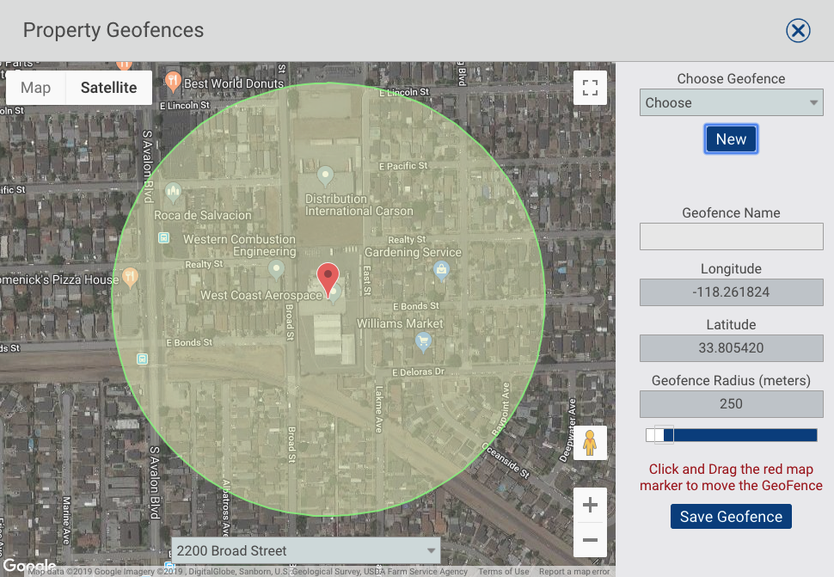
Task: Click Distribution International Carson place pin
Action: pyautogui.click(x=326, y=175)
